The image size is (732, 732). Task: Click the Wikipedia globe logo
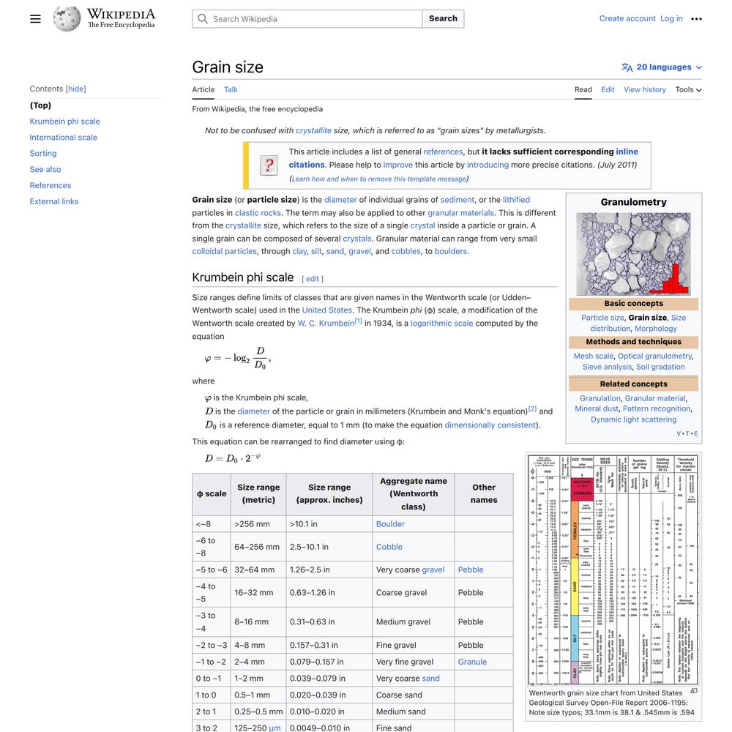point(67,19)
